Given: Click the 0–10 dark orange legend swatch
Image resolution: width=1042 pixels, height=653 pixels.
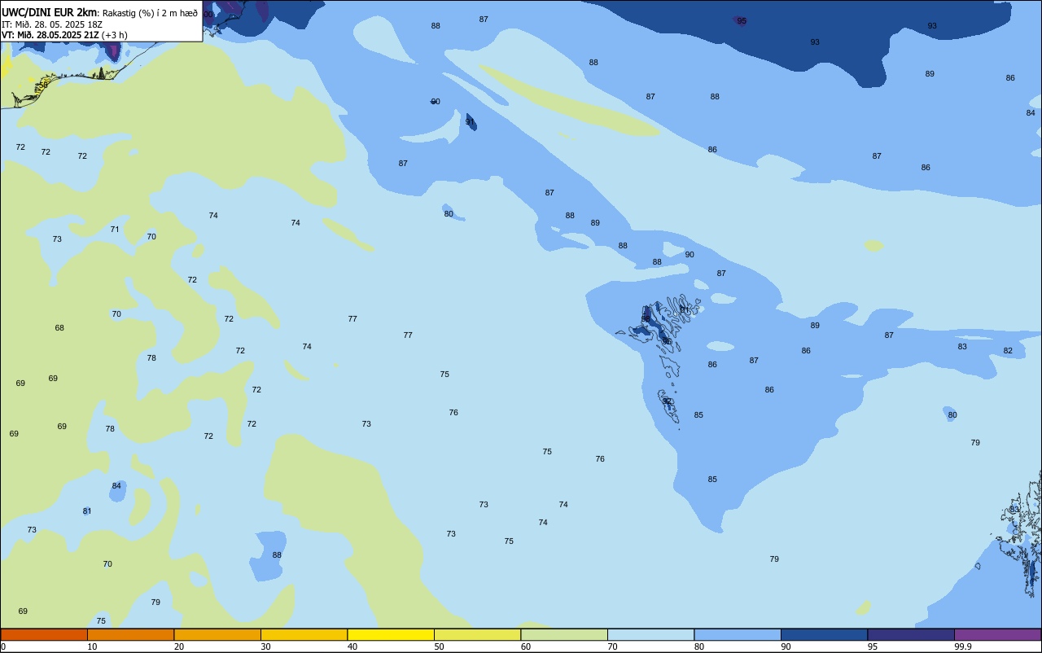Looking at the screenshot, I should click(44, 634).
